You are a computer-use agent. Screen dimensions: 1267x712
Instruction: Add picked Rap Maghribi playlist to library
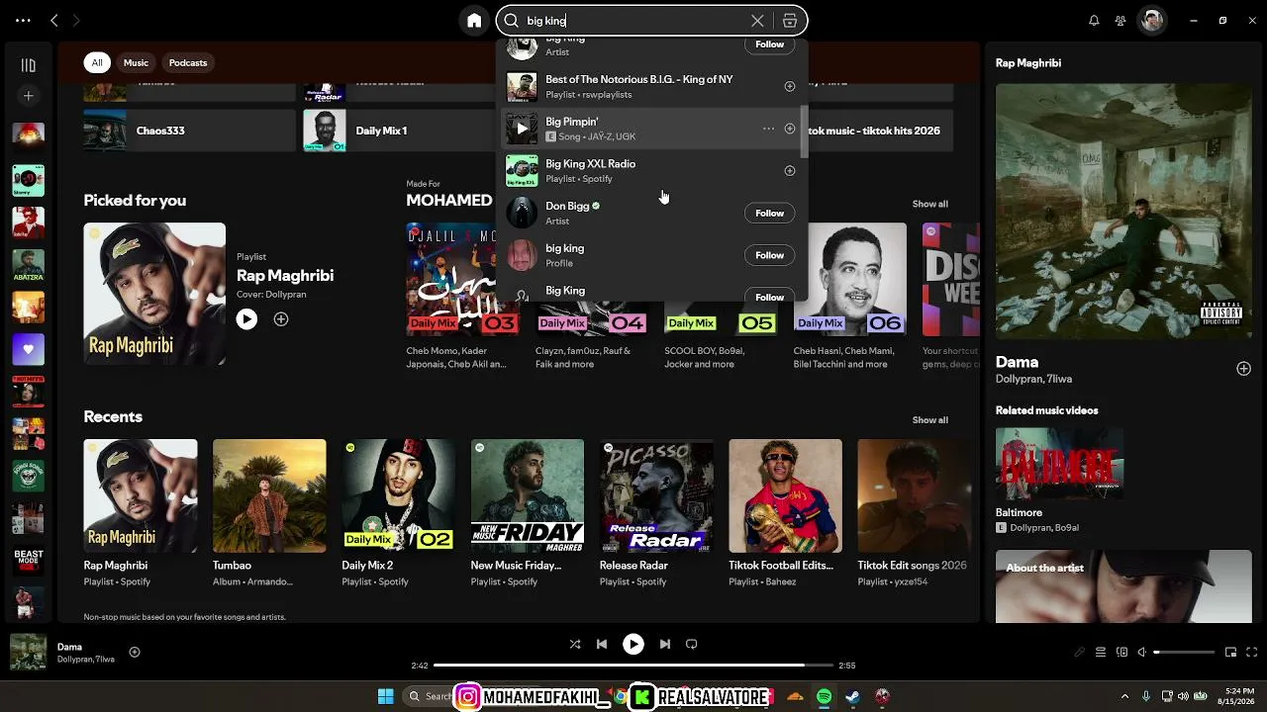coord(281,319)
